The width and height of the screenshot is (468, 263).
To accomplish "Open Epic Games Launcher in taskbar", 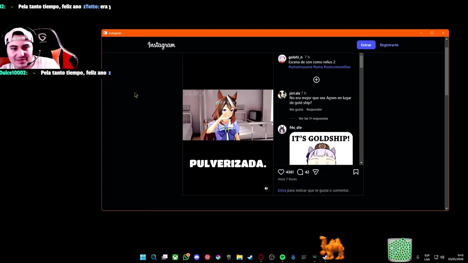I will tap(229, 257).
